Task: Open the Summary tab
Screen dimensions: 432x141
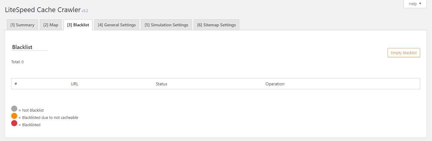Action: coord(22,25)
